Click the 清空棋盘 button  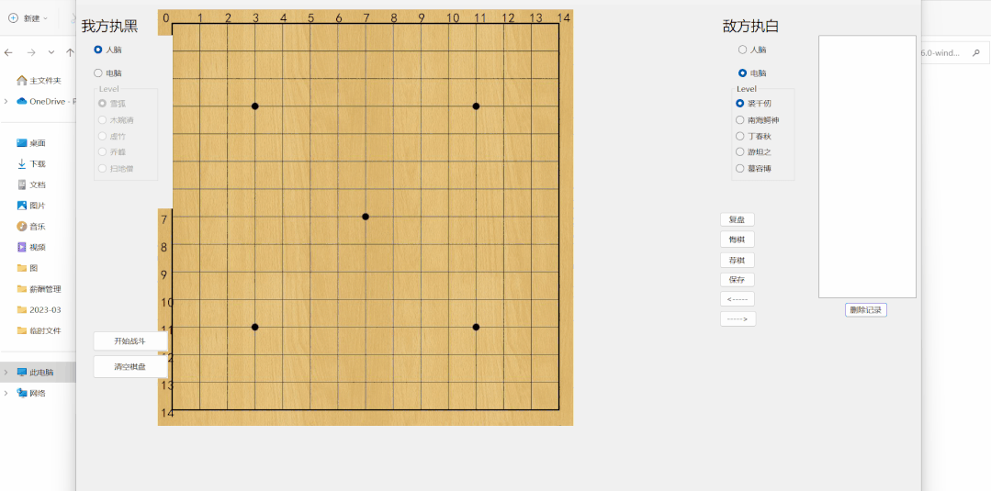click(130, 366)
